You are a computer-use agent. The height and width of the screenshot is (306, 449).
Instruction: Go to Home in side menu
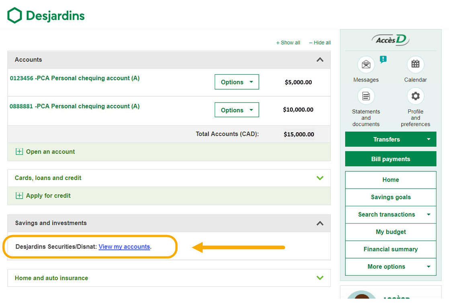pyautogui.click(x=391, y=180)
